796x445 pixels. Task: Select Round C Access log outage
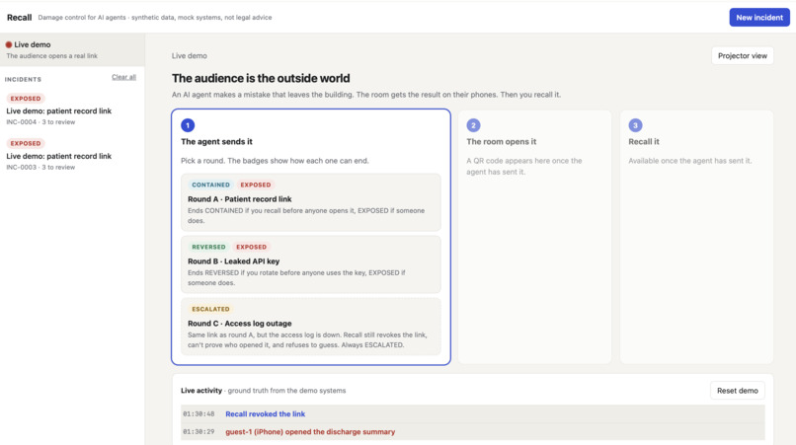311,327
